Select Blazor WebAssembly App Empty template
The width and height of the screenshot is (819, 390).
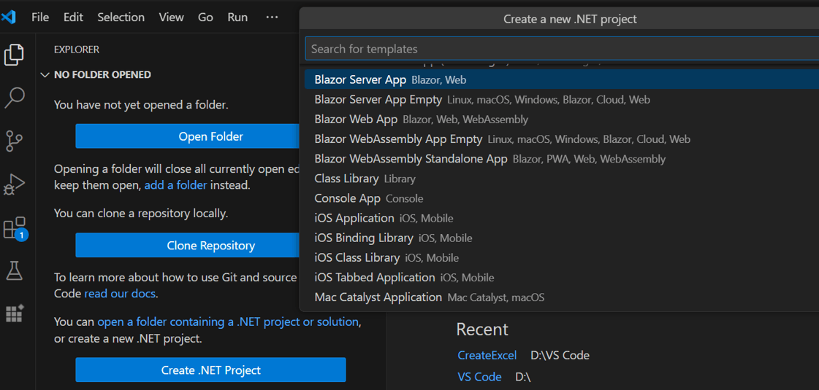562,139
